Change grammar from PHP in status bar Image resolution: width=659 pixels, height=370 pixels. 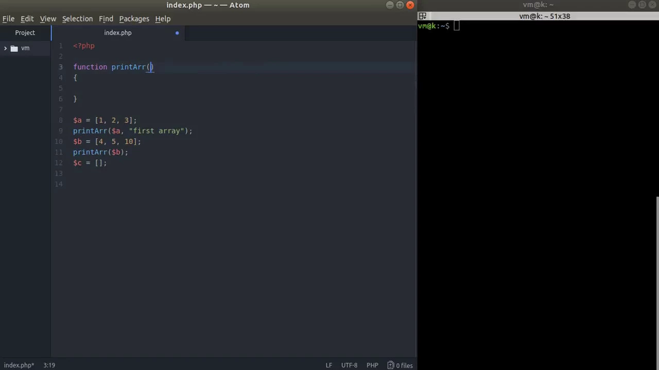372,365
